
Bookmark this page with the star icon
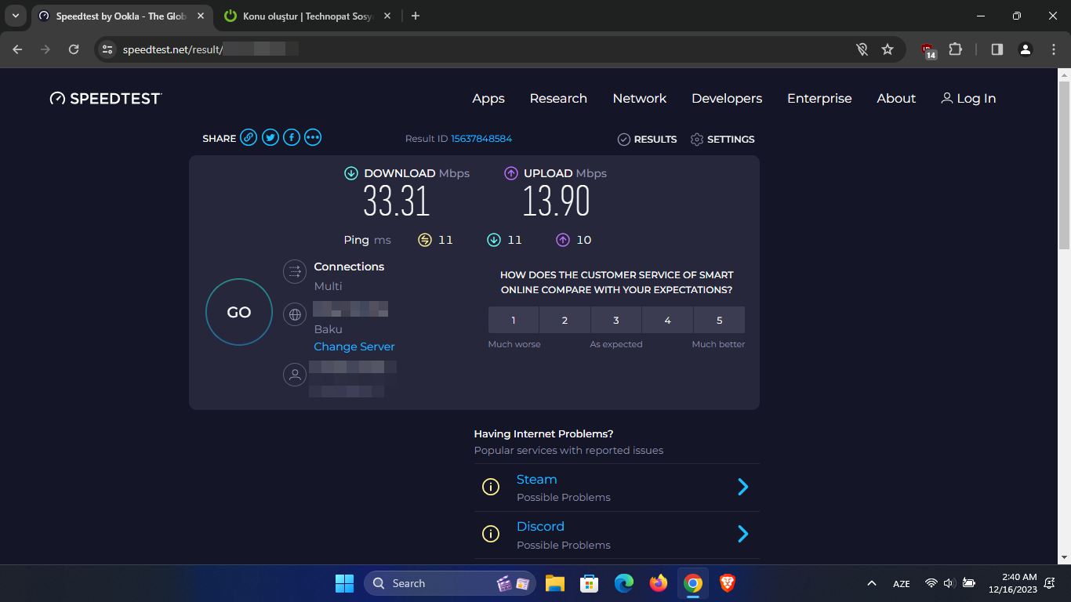888,49
